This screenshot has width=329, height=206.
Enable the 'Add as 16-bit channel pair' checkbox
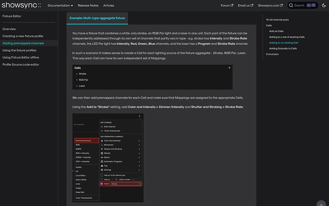[x=102, y=175]
